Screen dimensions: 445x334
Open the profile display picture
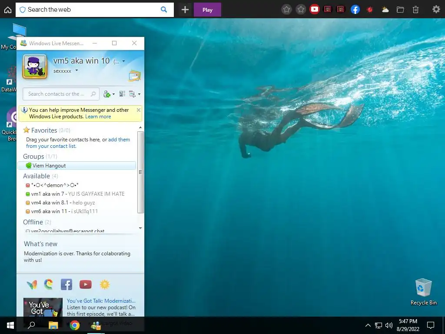pos(35,66)
